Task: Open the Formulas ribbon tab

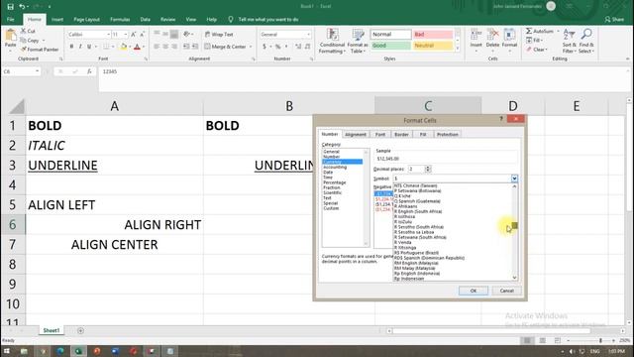Action: (120, 20)
